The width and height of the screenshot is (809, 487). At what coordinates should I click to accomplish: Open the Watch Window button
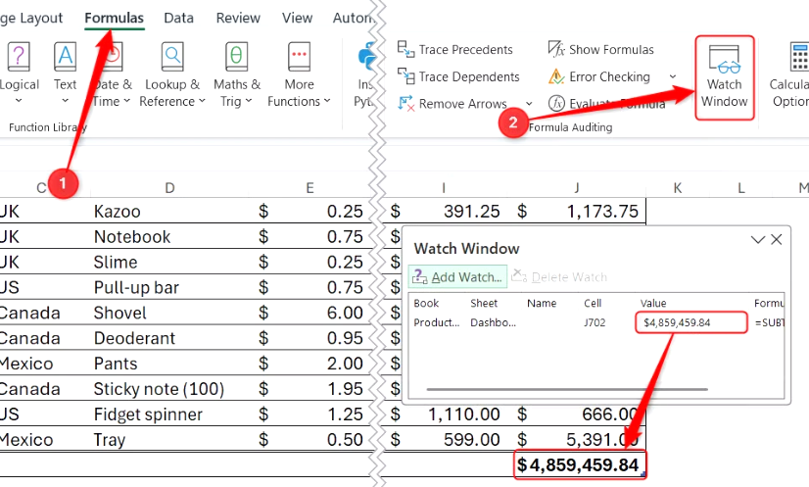pyautogui.click(x=725, y=77)
